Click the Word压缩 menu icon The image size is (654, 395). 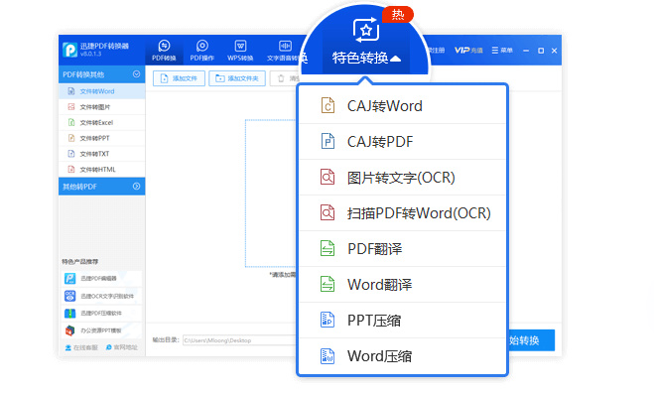click(x=327, y=355)
